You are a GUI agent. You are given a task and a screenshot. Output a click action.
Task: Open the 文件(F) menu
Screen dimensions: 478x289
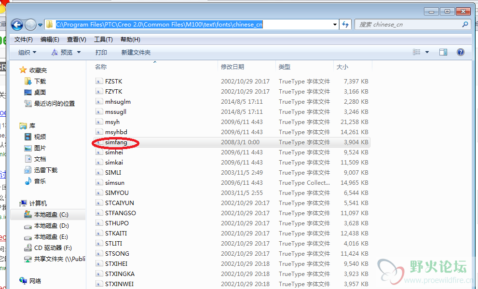coord(24,40)
